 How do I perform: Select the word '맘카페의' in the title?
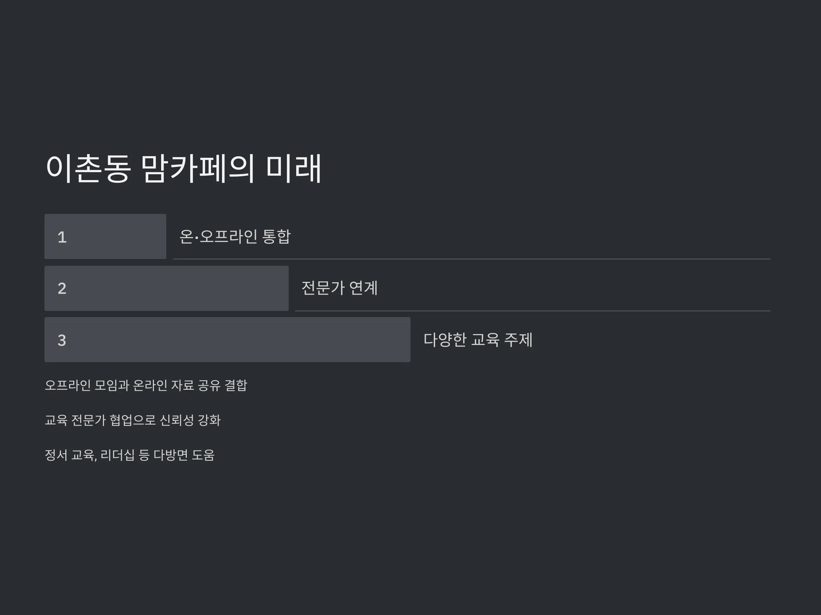point(198,168)
